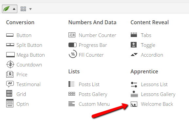
Task: Expand the grid layout dropdown arrow
Action: pyautogui.click(x=30, y=9)
